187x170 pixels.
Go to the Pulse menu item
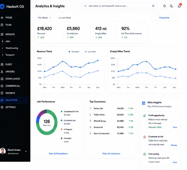click(9, 18)
